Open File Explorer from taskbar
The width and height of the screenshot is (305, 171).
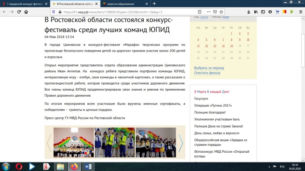(x=60, y=167)
